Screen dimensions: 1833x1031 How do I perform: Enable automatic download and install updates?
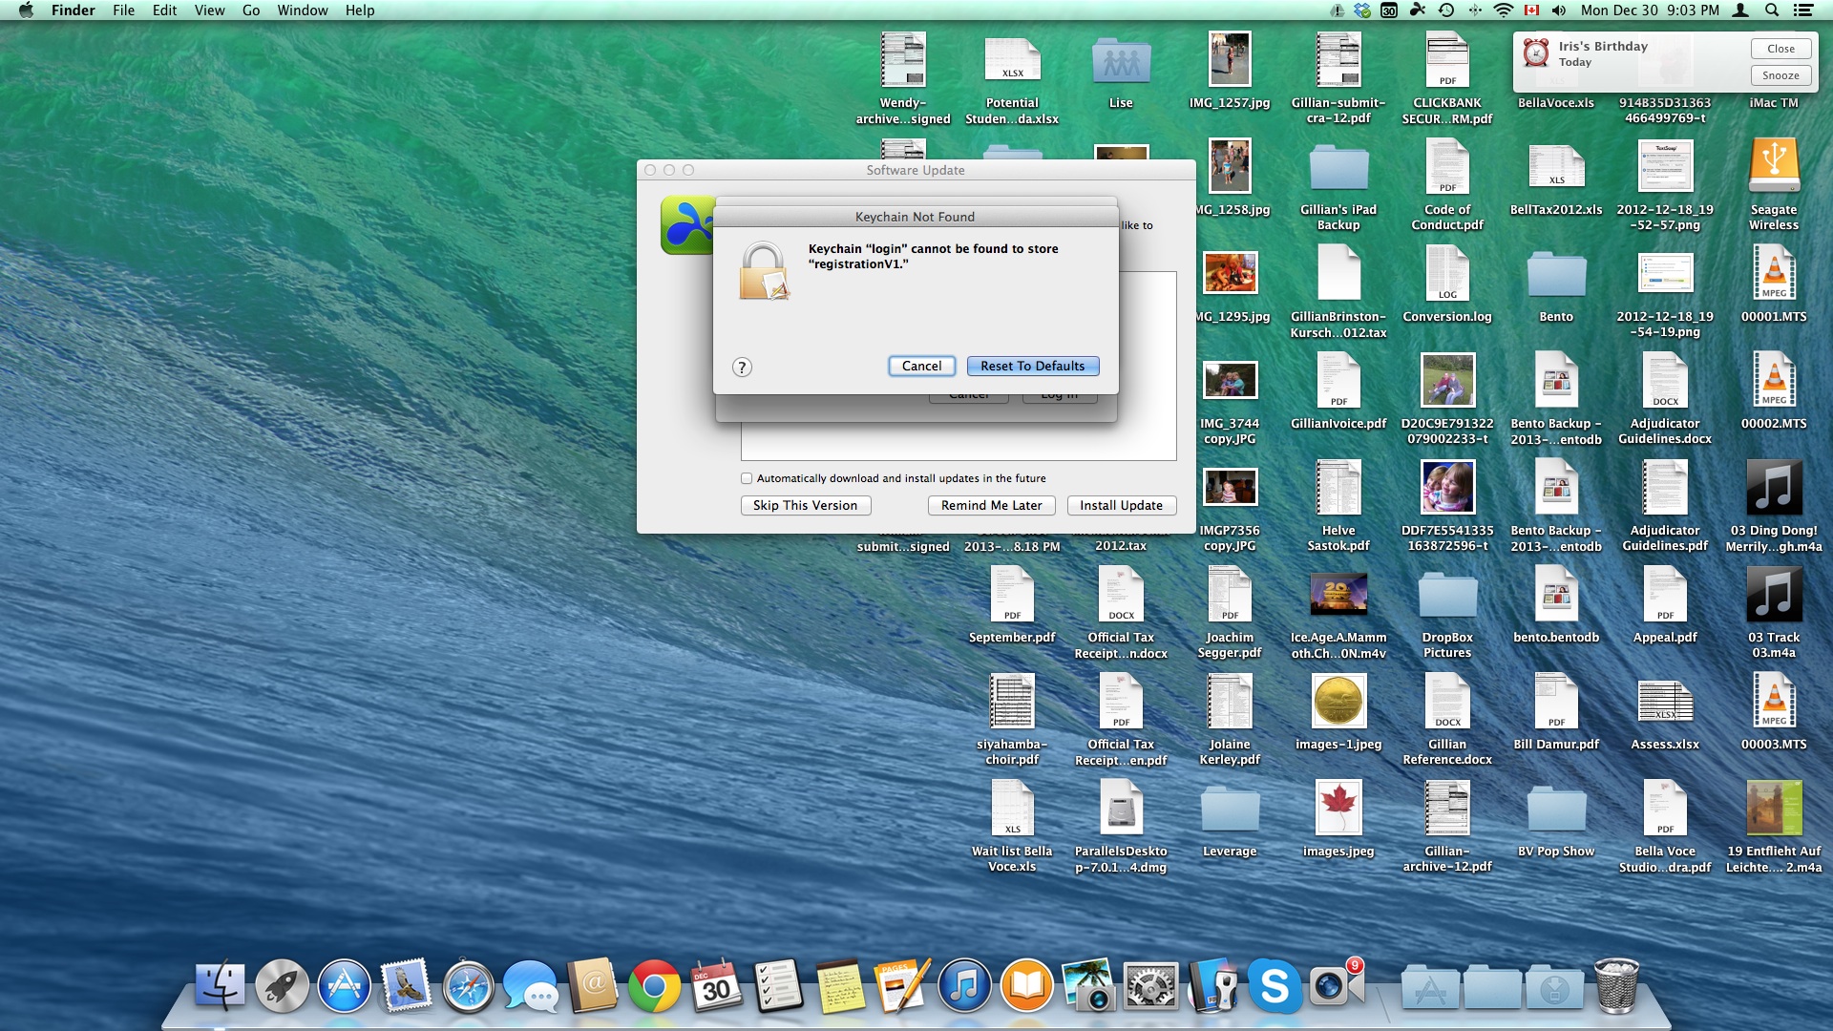(747, 478)
